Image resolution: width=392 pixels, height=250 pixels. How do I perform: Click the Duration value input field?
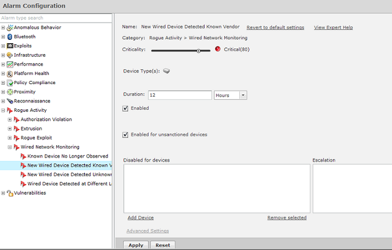click(x=180, y=95)
